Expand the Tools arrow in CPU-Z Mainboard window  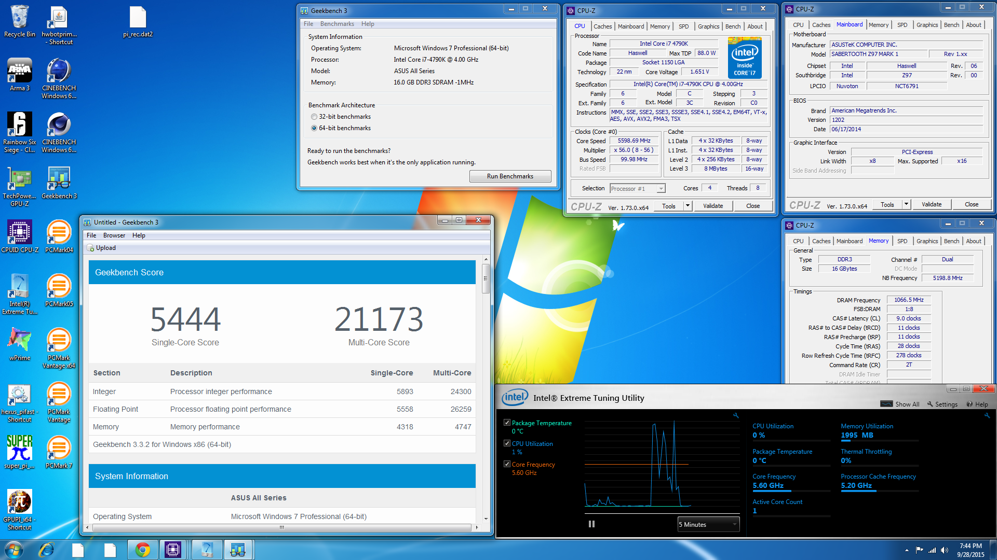pos(906,204)
